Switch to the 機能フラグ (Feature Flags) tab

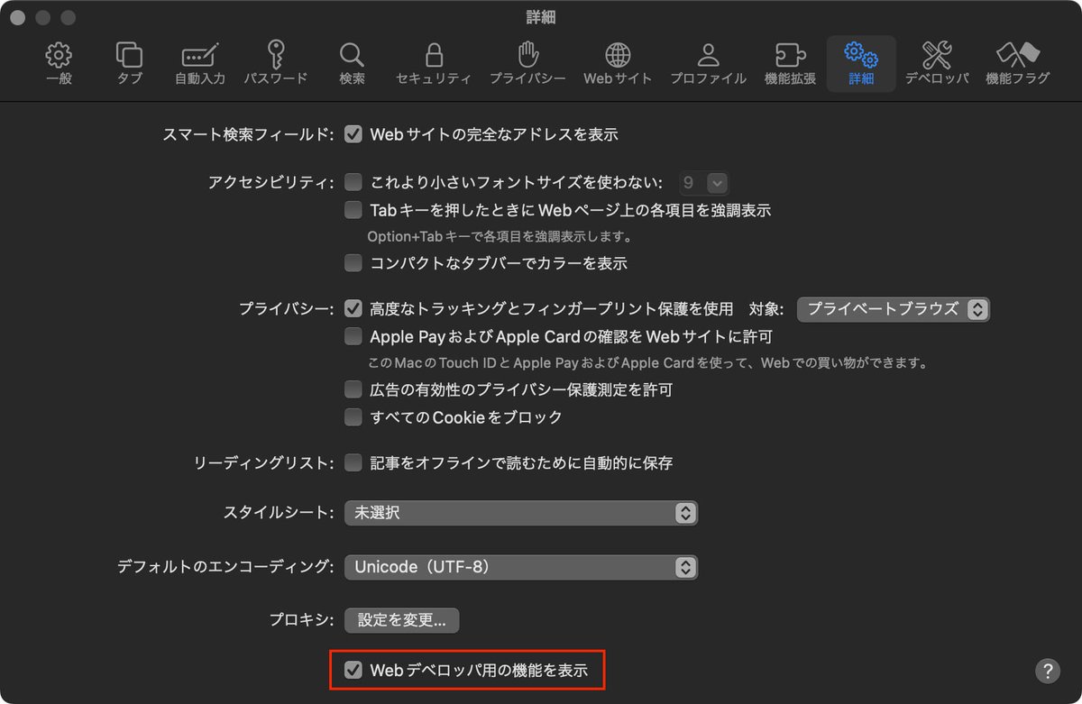pyautogui.click(x=1017, y=61)
